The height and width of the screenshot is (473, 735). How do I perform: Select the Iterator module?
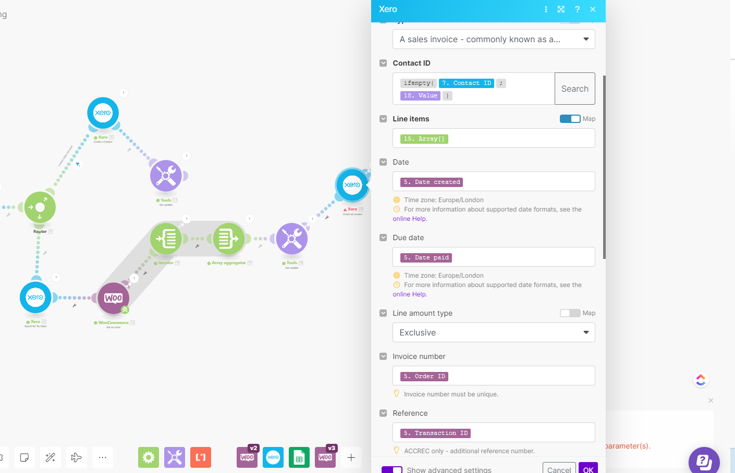click(x=166, y=239)
